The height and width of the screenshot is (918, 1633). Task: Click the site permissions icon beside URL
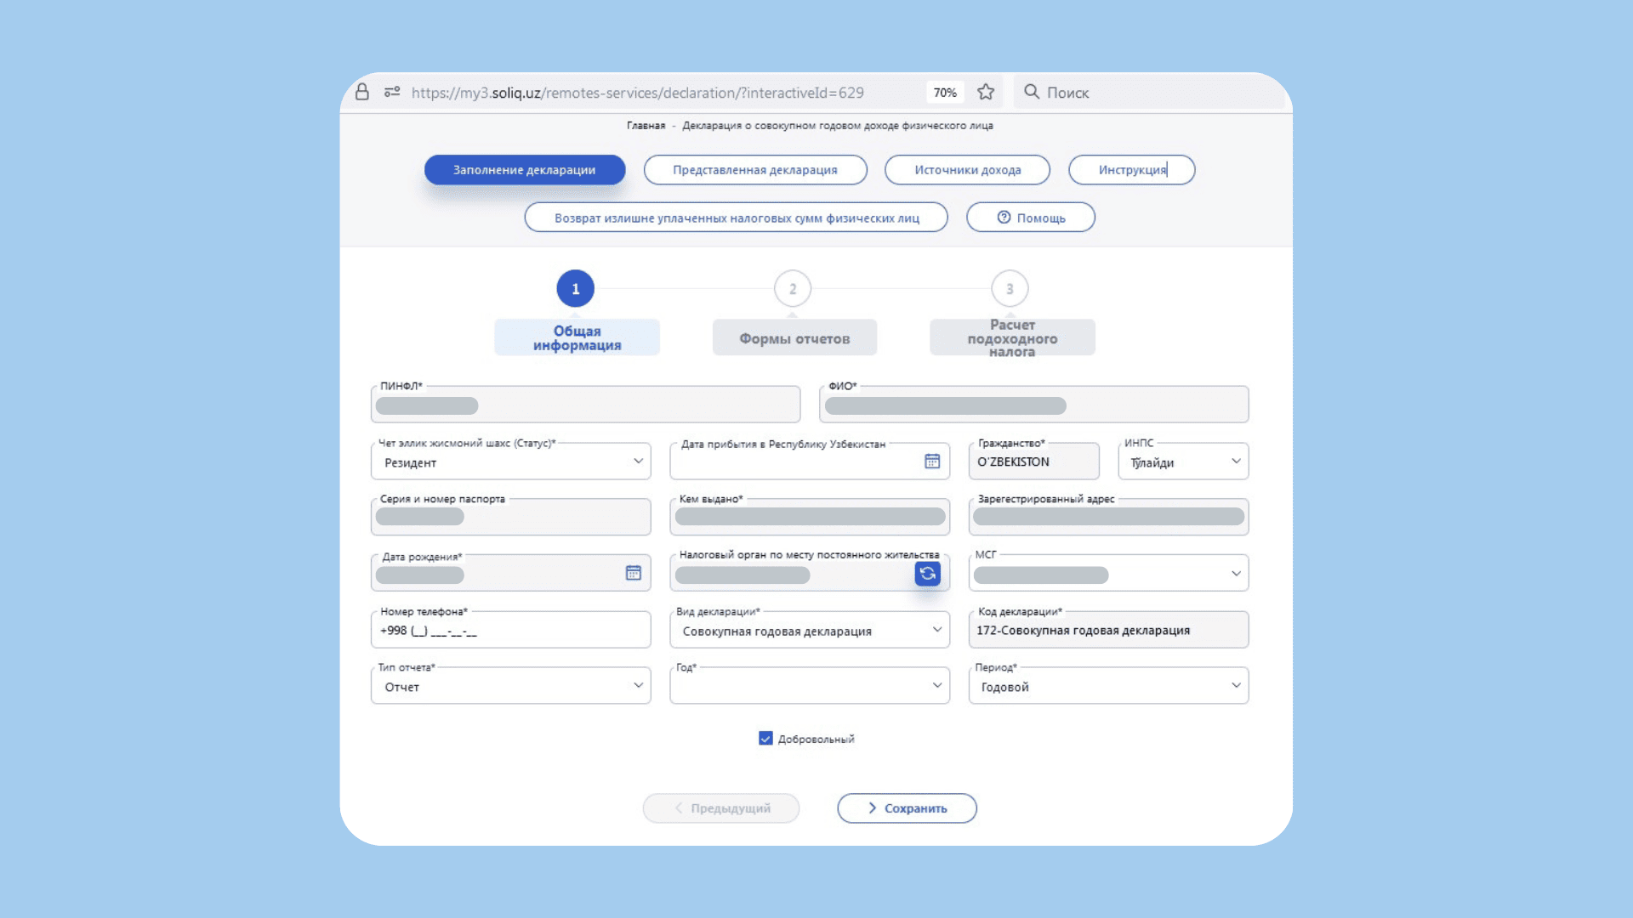392,92
